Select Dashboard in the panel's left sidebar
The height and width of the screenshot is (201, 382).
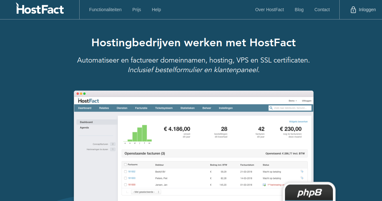97,122
